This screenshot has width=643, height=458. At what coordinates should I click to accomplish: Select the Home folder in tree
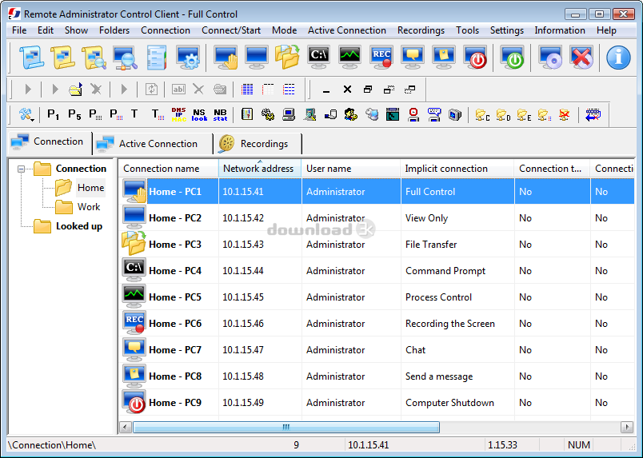pyautogui.click(x=90, y=187)
